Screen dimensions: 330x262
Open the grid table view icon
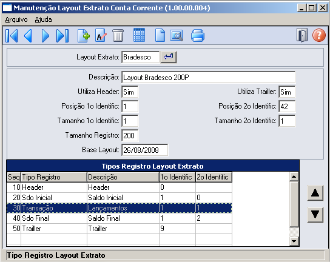pyautogui.click(x=139, y=35)
